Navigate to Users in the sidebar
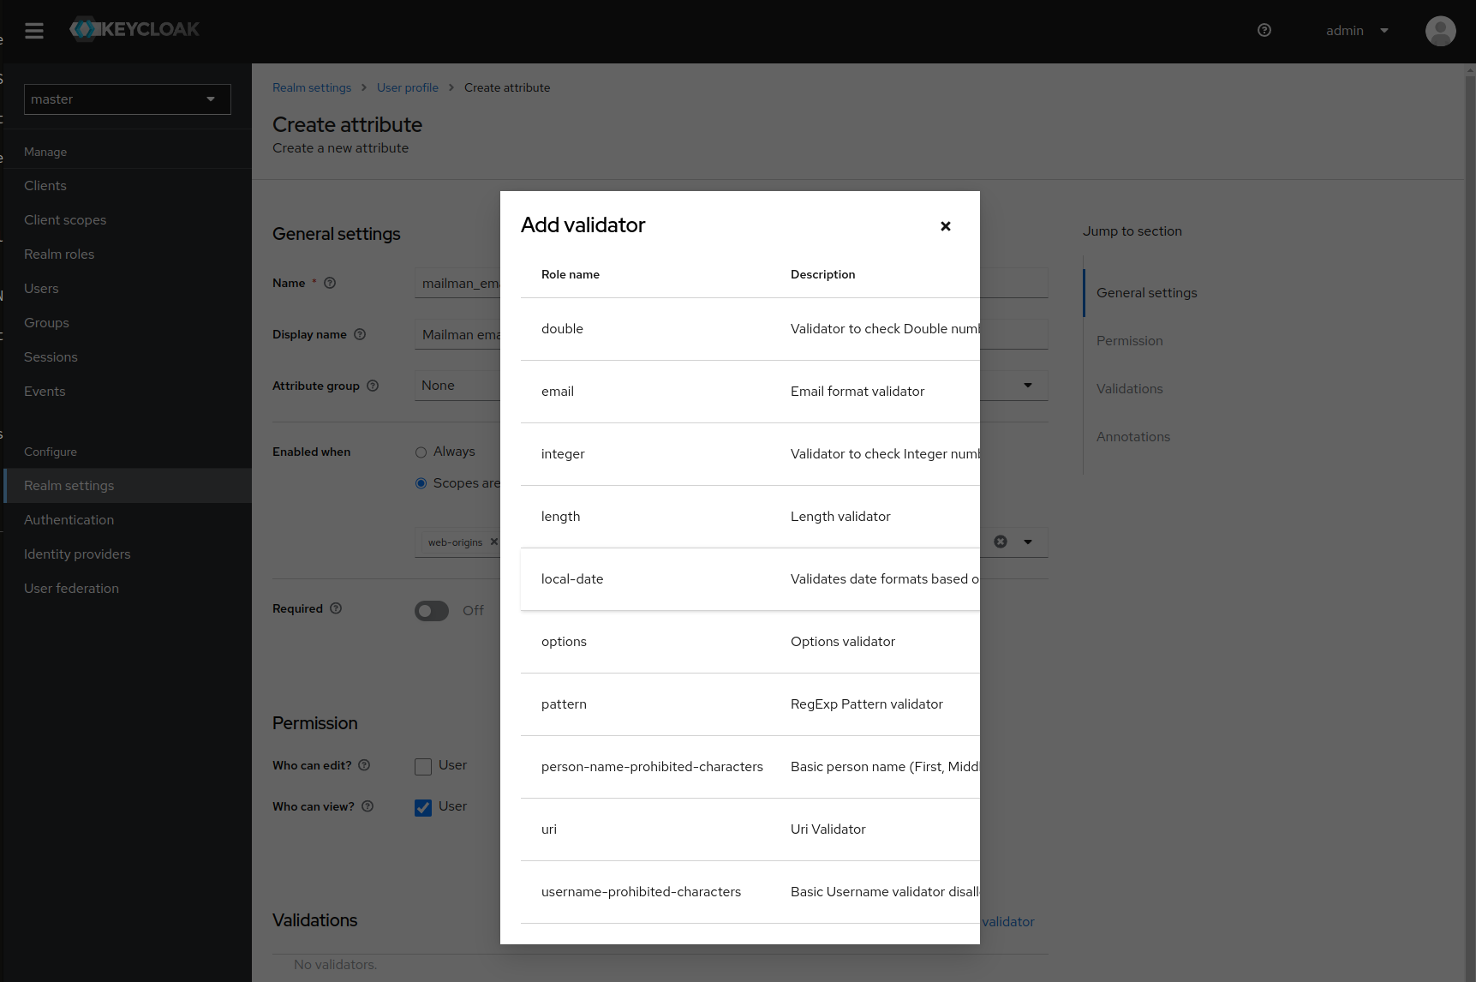The image size is (1476, 982). click(x=41, y=288)
